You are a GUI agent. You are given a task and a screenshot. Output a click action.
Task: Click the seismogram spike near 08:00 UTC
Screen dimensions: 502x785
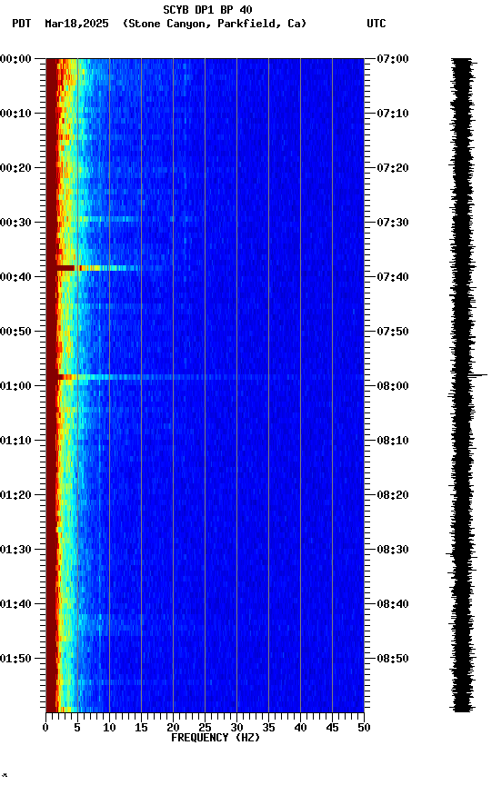click(x=477, y=375)
